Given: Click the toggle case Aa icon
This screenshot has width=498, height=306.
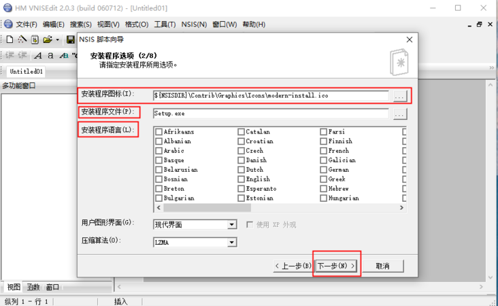Looking at the screenshot, I should pos(64,56).
